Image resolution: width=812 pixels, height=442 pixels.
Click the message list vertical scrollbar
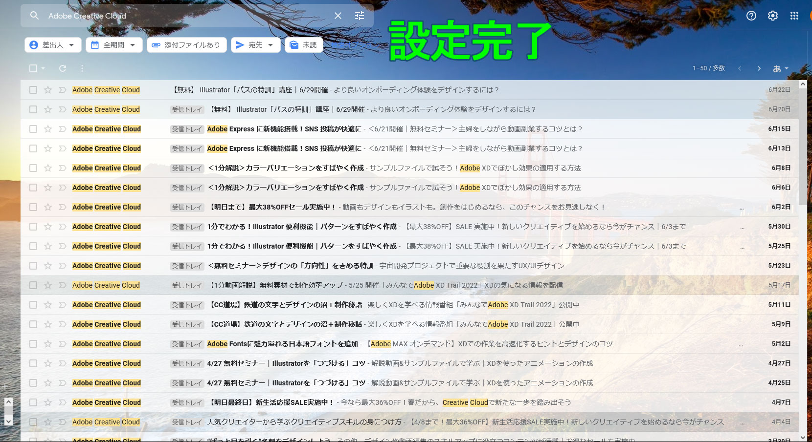pos(803,147)
